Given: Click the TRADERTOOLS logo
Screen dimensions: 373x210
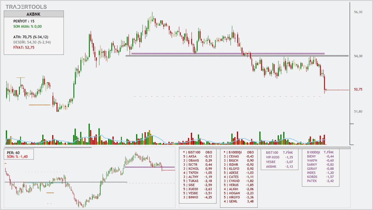Looking at the screenshot, I should coord(26,7).
